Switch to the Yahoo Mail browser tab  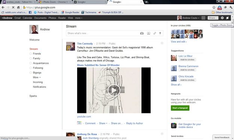tap(19, 2)
